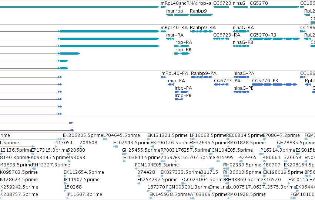Open the CG6723 gene label
The height and width of the screenshot is (200, 315).
click(222, 3)
